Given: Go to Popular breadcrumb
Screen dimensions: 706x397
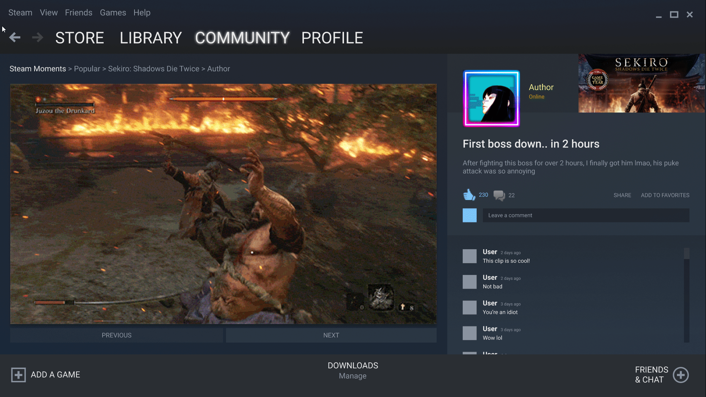Looking at the screenshot, I should (87, 69).
